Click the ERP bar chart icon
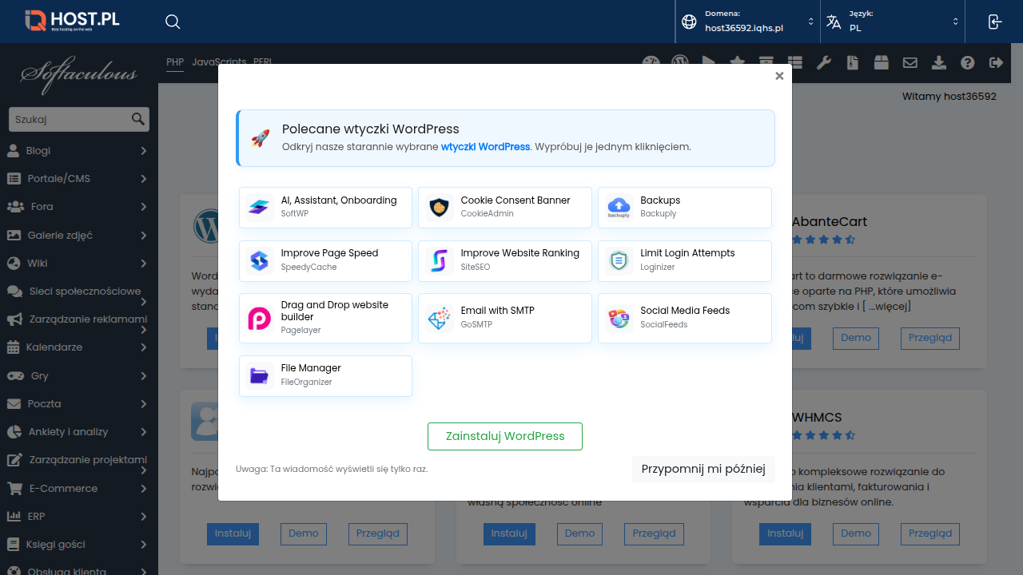This screenshot has height=575, width=1023. click(x=14, y=517)
